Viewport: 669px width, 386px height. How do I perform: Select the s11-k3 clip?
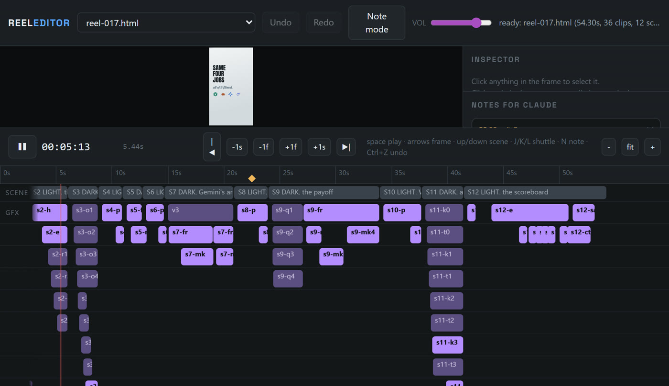[448, 345]
